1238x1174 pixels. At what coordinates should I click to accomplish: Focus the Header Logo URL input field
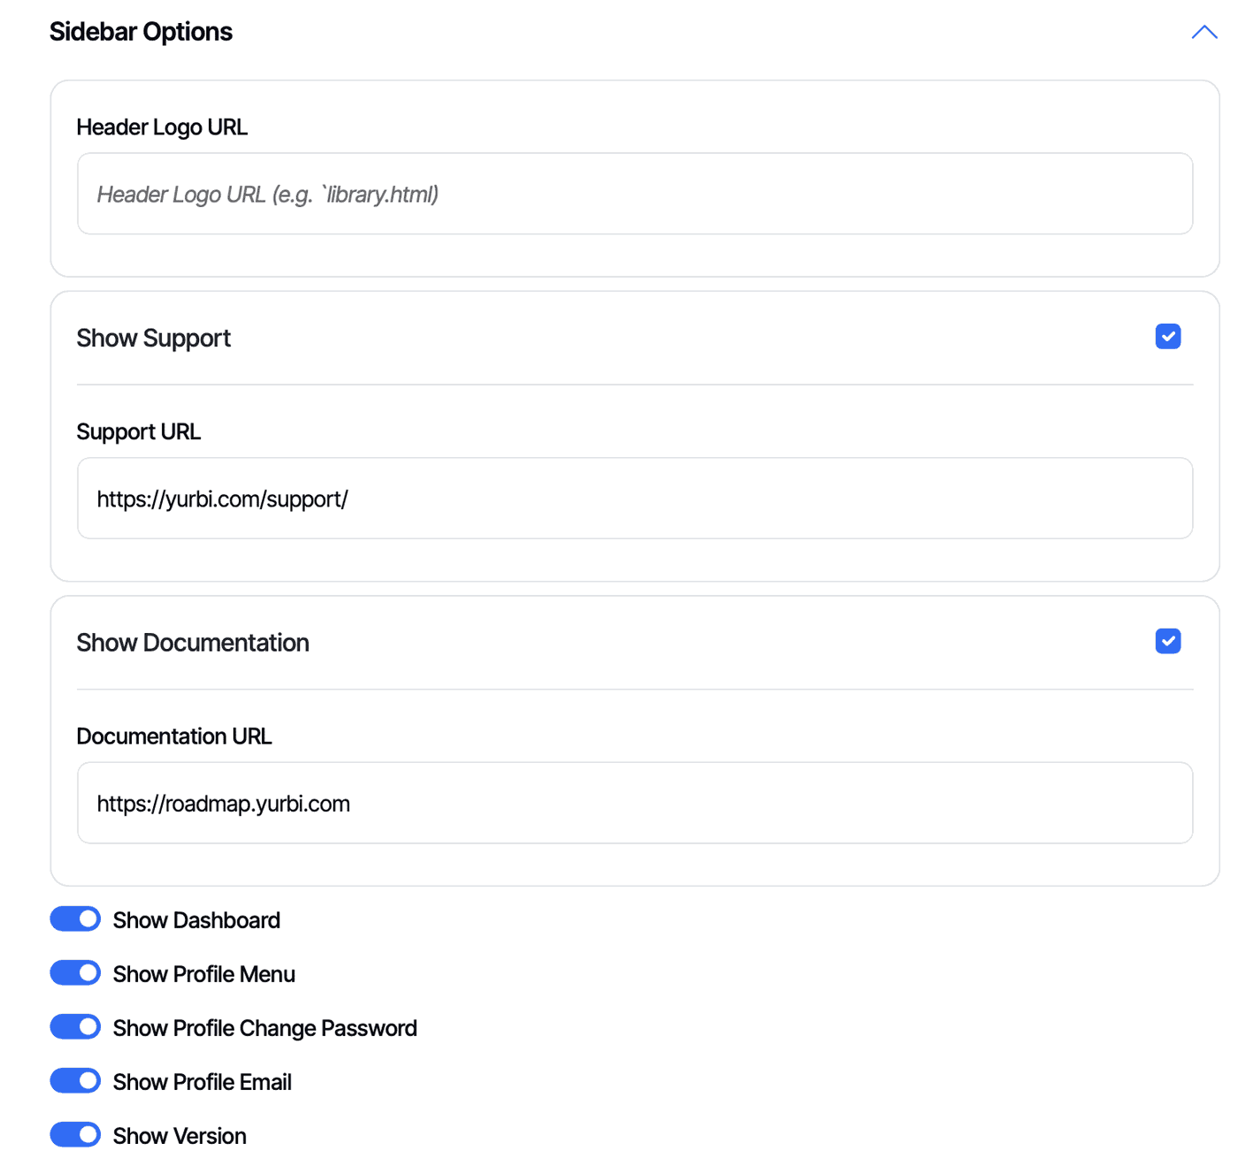pyautogui.click(x=634, y=194)
